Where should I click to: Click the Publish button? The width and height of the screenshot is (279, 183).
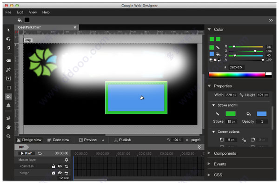(x=122, y=140)
